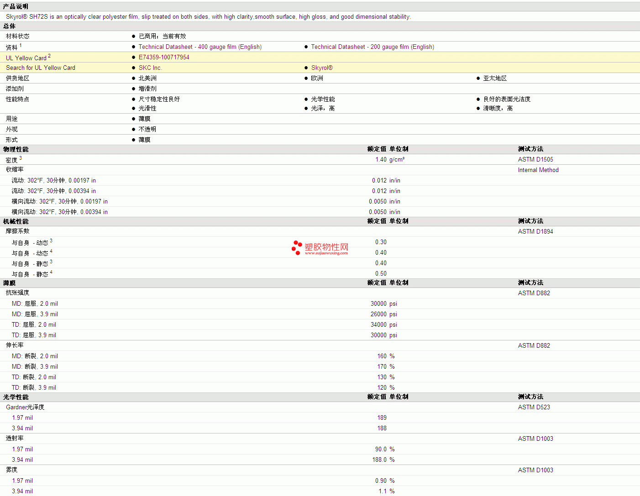Click the Skyrol® search link
The width and height of the screenshot is (640, 496).
322,68
